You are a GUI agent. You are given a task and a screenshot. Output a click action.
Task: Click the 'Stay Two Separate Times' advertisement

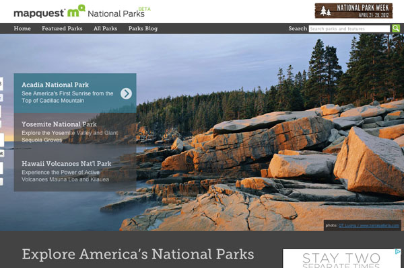point(342,259)
